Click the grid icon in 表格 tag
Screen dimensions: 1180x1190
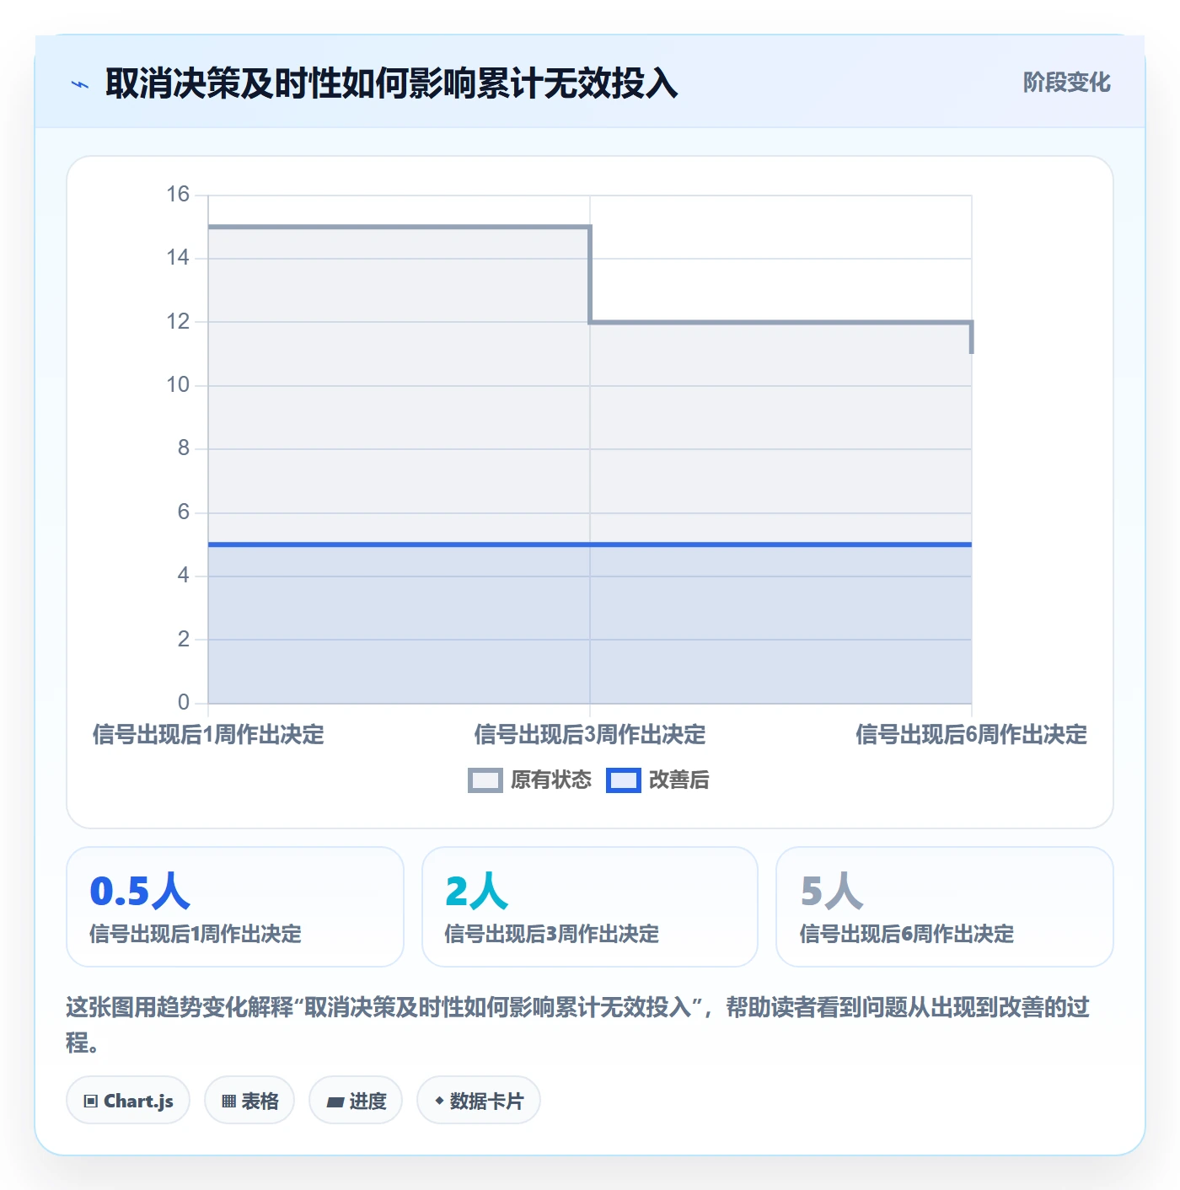[x=228, y=1101]
